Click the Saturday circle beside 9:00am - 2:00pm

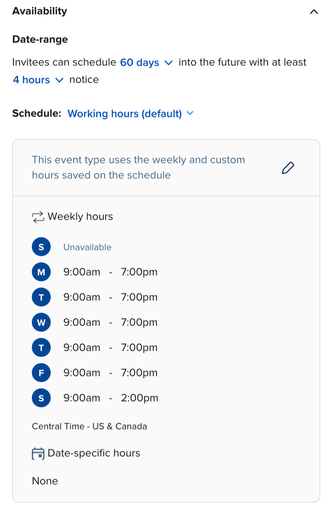click(x=41, y=398)
